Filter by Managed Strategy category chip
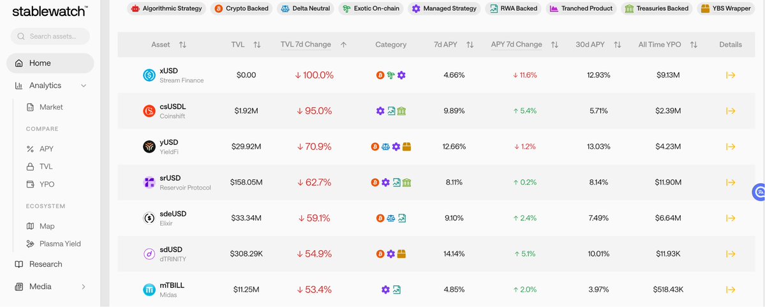Viewport: 765px width, 307px height. (444, 8)
